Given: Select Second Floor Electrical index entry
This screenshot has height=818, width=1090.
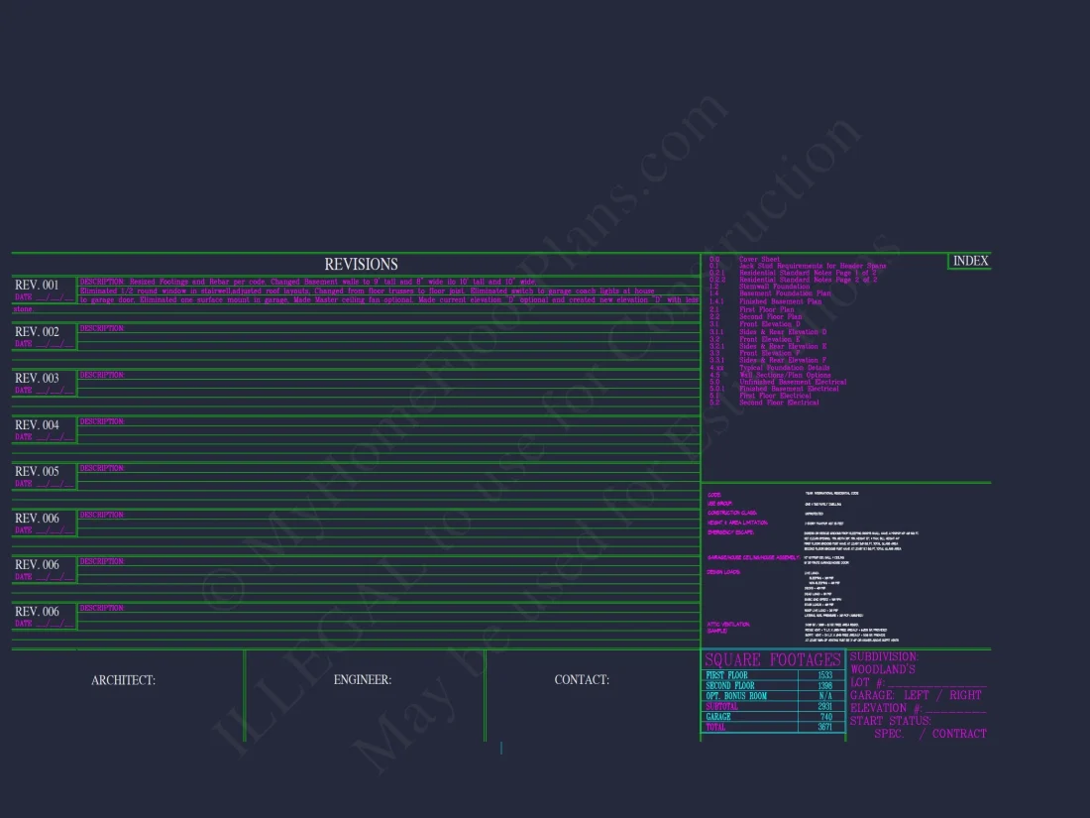Looking at the screenshot, I should (x=779, y=403).
